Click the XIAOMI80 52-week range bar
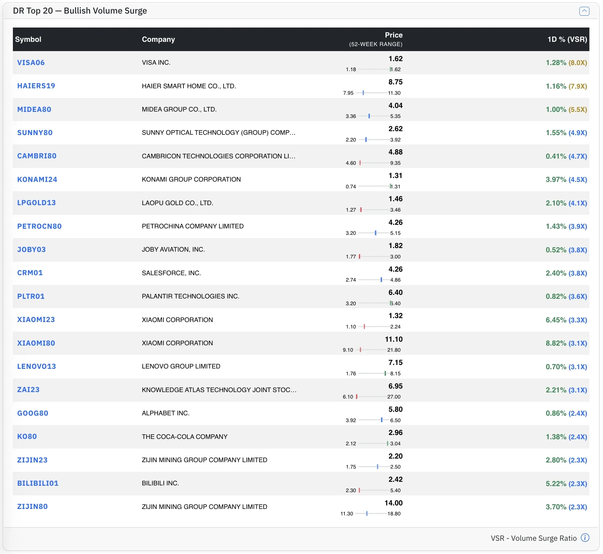 point(372,350)
